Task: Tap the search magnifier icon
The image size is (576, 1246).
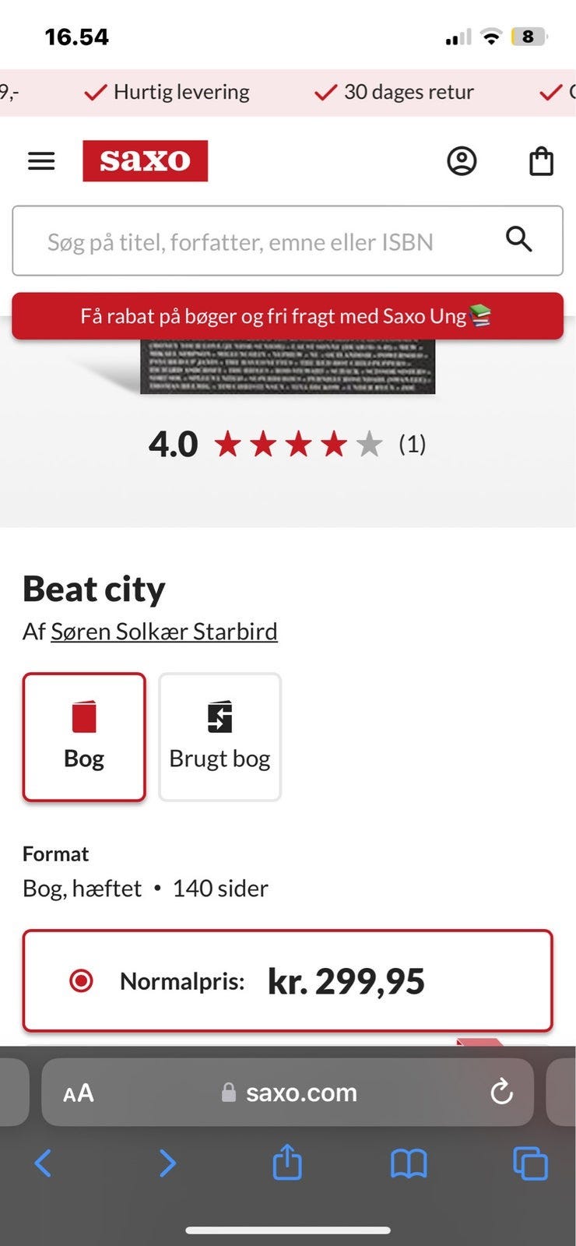Action: coord(518,239)
